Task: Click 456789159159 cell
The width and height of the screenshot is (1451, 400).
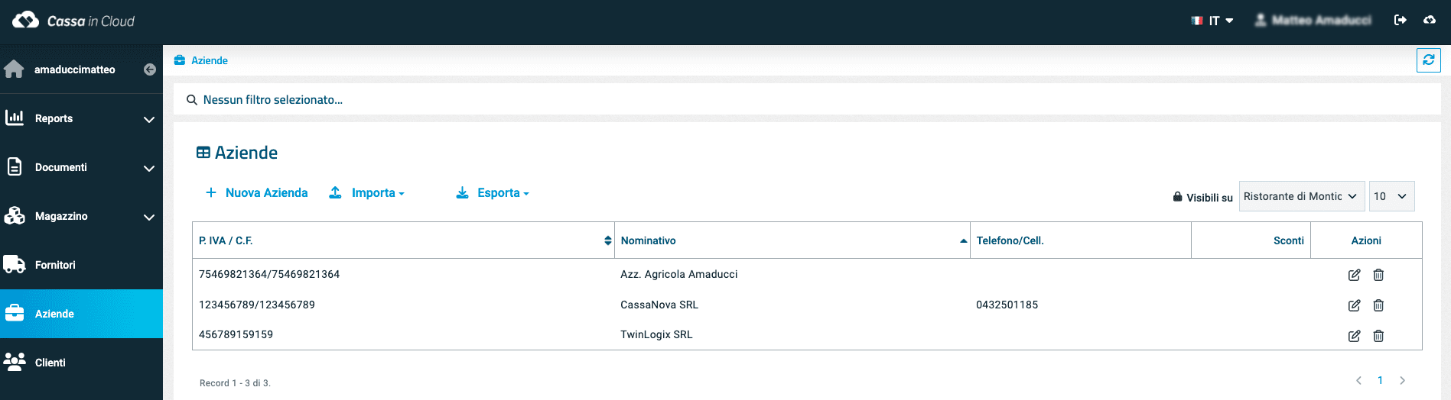Action: [x=236, y=334]
